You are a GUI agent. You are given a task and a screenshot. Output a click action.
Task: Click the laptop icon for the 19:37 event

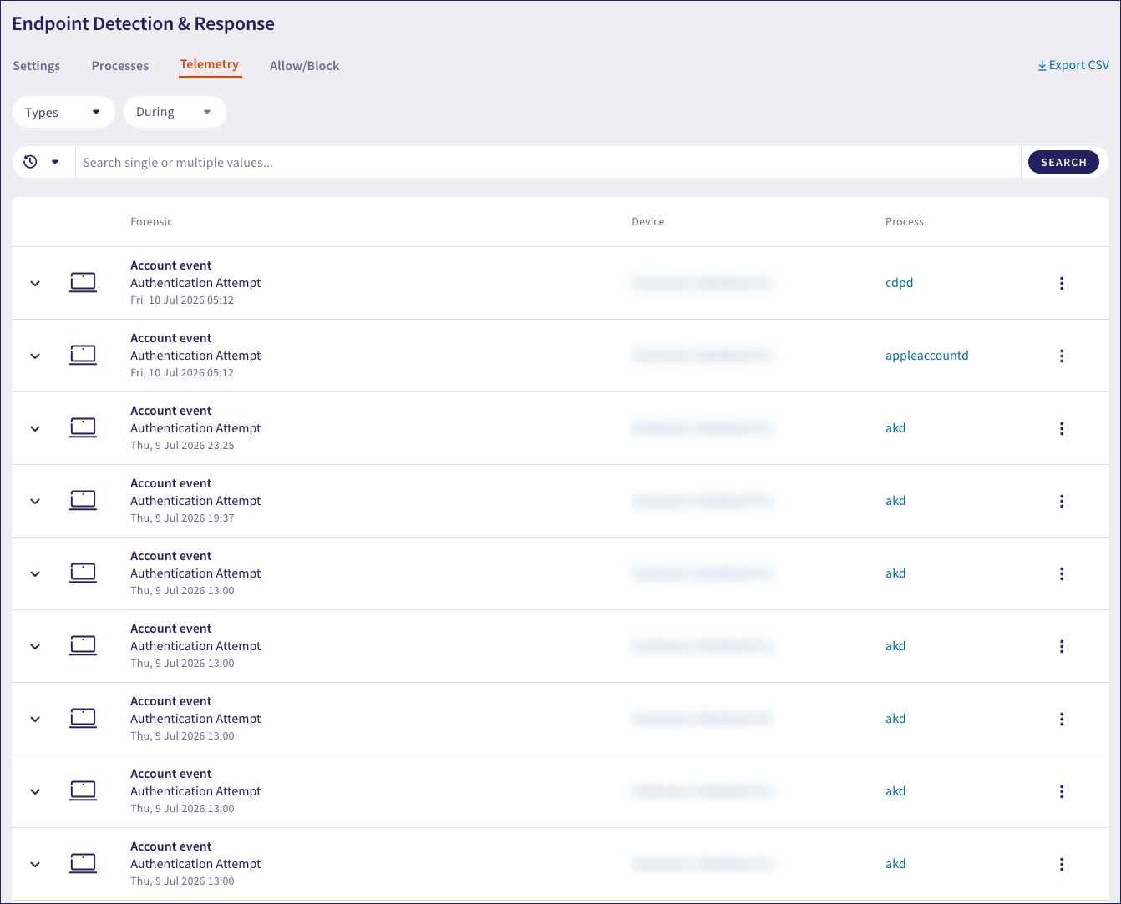click(x=83, y=500)
